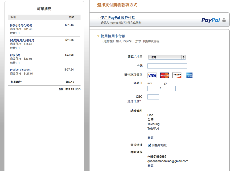
Task: Expand the 使用 PayPal 帳戶付款 section arrow
Action: tap(98, 18)
